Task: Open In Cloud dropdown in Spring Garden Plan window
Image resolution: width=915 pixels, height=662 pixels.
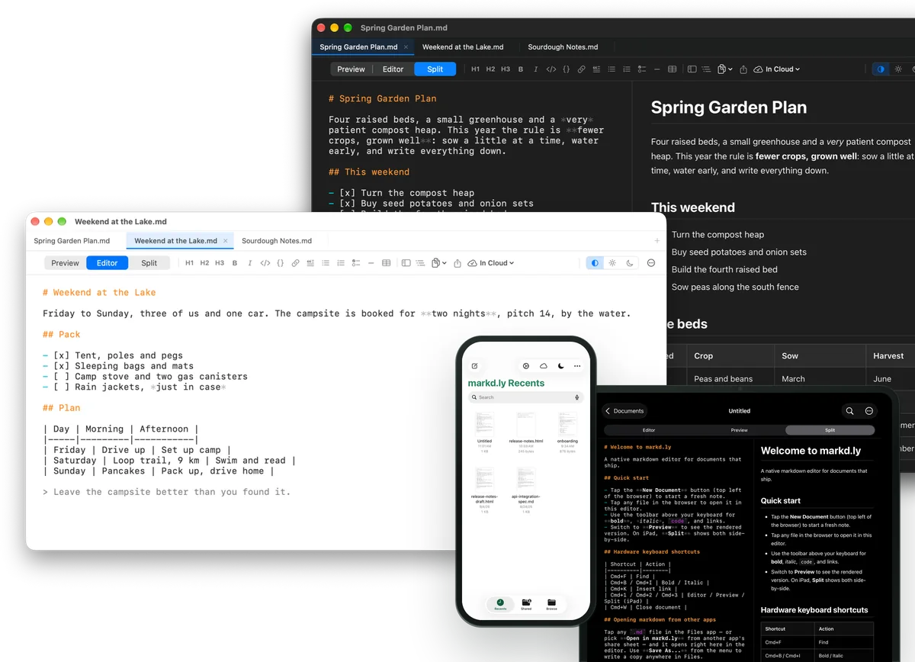Action: 777,69
